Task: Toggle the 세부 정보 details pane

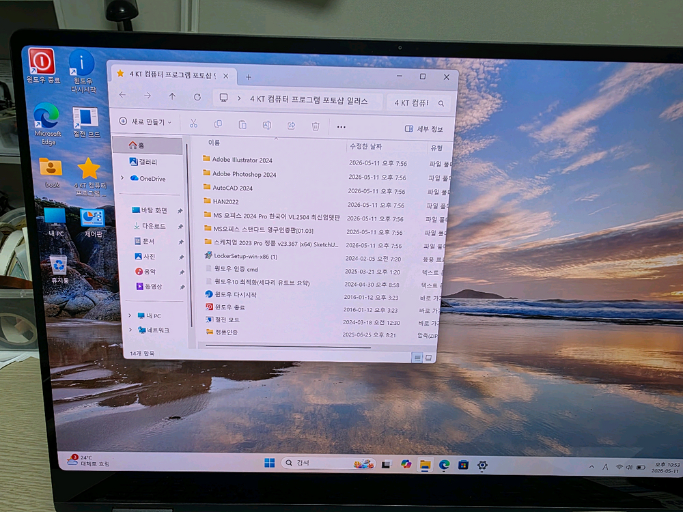Action: 423,129
